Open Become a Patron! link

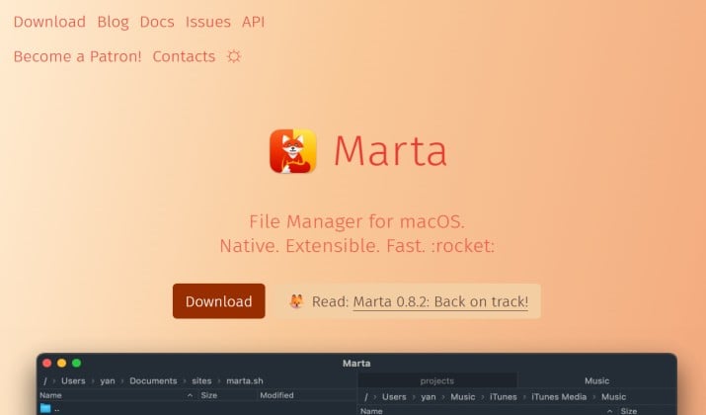tap(77, 56)
